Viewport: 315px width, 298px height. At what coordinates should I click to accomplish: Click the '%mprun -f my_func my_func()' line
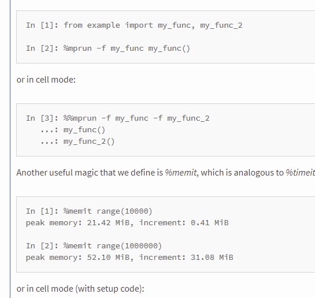click(x=108, y=49)
